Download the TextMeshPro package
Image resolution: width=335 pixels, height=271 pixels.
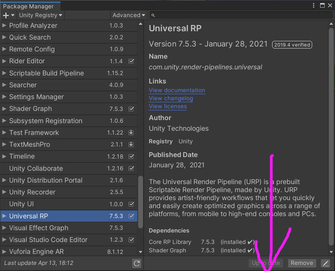[131, 144]
